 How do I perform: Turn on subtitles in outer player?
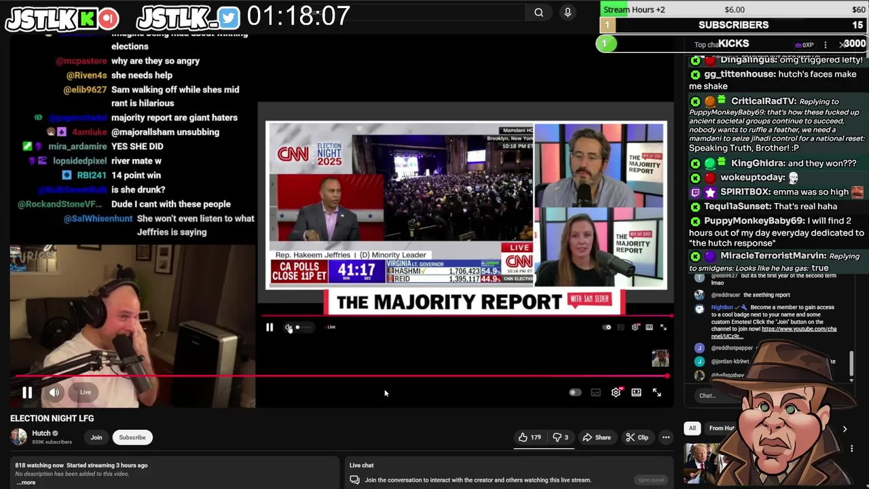[595, 393]
